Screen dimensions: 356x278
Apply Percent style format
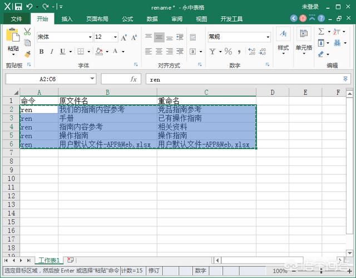pos(228,52)
